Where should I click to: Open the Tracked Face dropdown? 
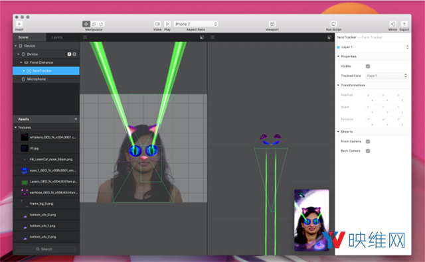[386, 76]
